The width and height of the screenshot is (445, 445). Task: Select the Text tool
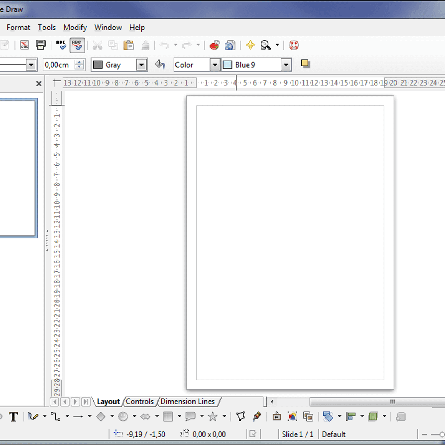(13, 417)
